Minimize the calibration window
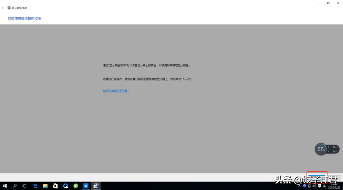The height and width of the screenshot is (190, 343). (x=319, y=3)
